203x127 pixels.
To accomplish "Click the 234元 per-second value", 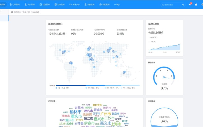I will [120, 34].
